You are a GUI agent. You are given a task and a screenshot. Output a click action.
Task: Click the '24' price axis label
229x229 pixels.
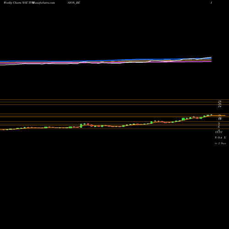(x=219, y=106)
